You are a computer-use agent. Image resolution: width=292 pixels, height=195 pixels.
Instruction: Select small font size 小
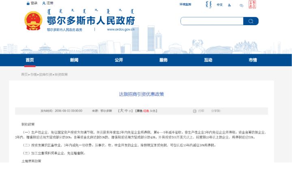tap(130, 110)
